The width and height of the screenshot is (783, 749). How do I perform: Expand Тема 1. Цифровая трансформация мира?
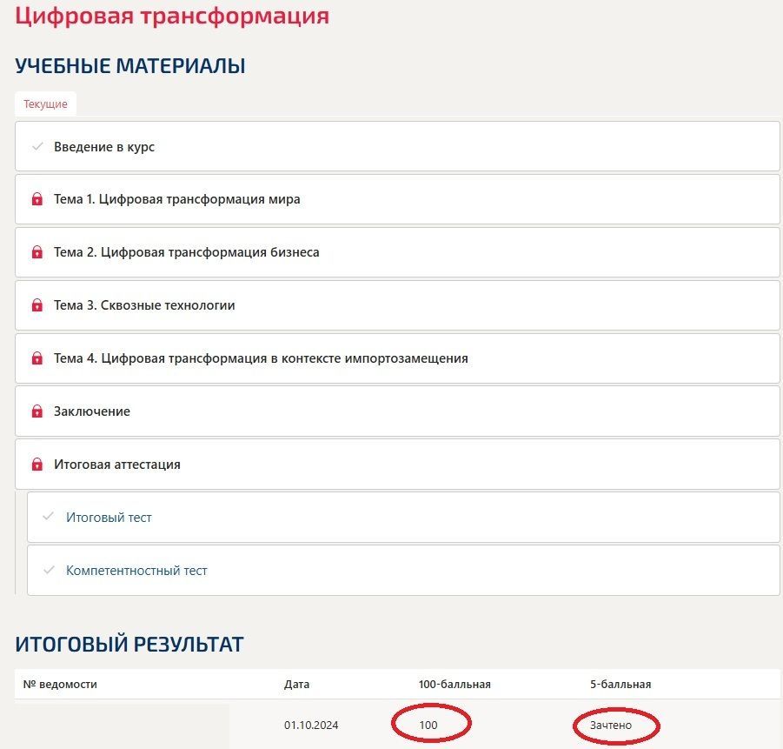(x=397, y=199)
